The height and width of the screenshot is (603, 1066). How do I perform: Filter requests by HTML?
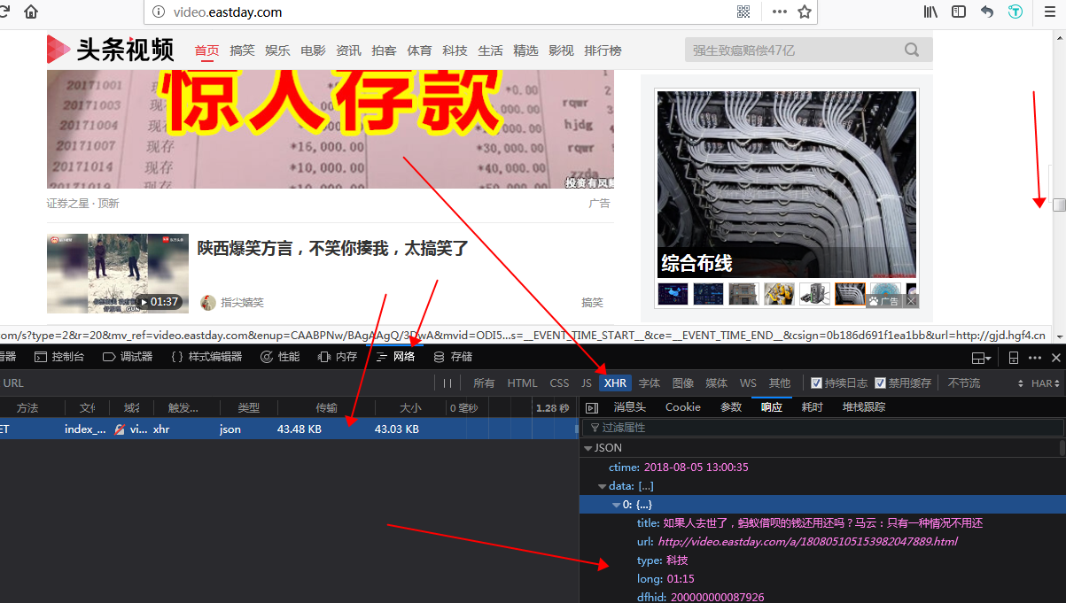pos(522,383)
